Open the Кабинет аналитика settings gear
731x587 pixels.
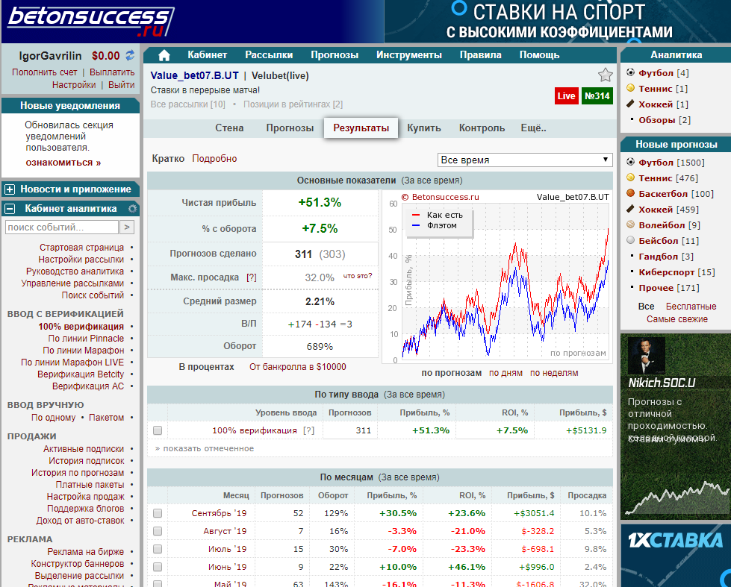pos(133,208)
